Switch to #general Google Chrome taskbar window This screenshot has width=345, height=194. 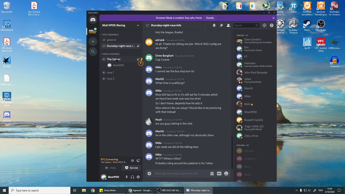(x=140, y=190)
